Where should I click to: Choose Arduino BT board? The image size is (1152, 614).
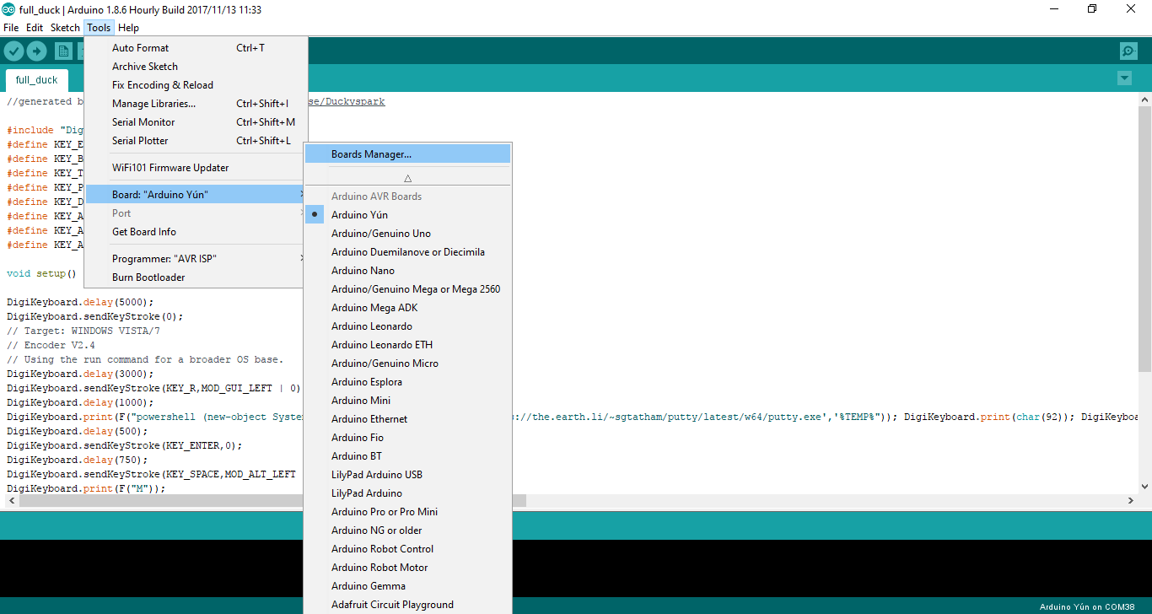[x=407, y=456]
